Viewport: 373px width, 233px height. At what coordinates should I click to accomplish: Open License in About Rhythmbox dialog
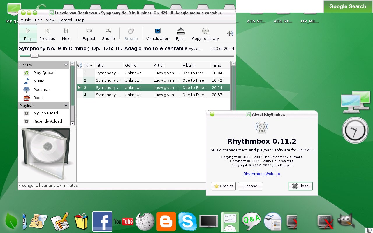pyautogui.click(x=250, y=186)
